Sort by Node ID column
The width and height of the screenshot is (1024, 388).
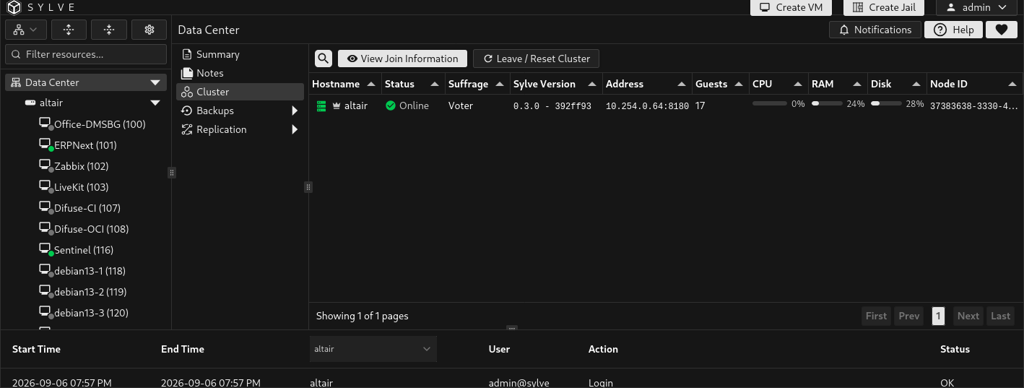pyautogui.click(x=974, y=84)
